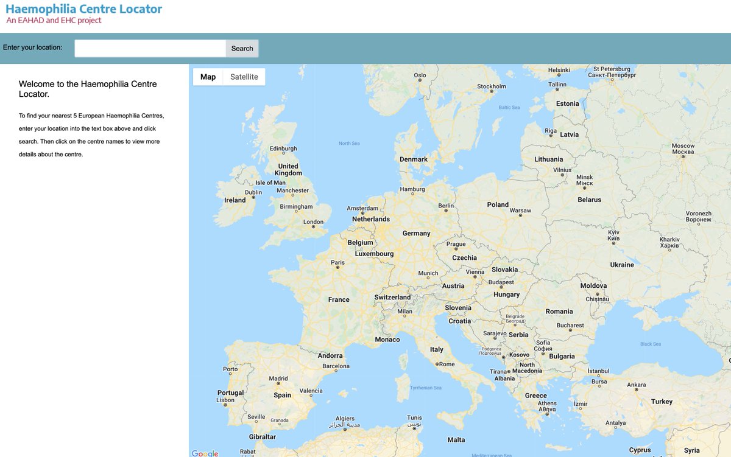Viewport: 731px width, 457px height.
Task: Click the Birmingham city label
Action: pos(296,207)
